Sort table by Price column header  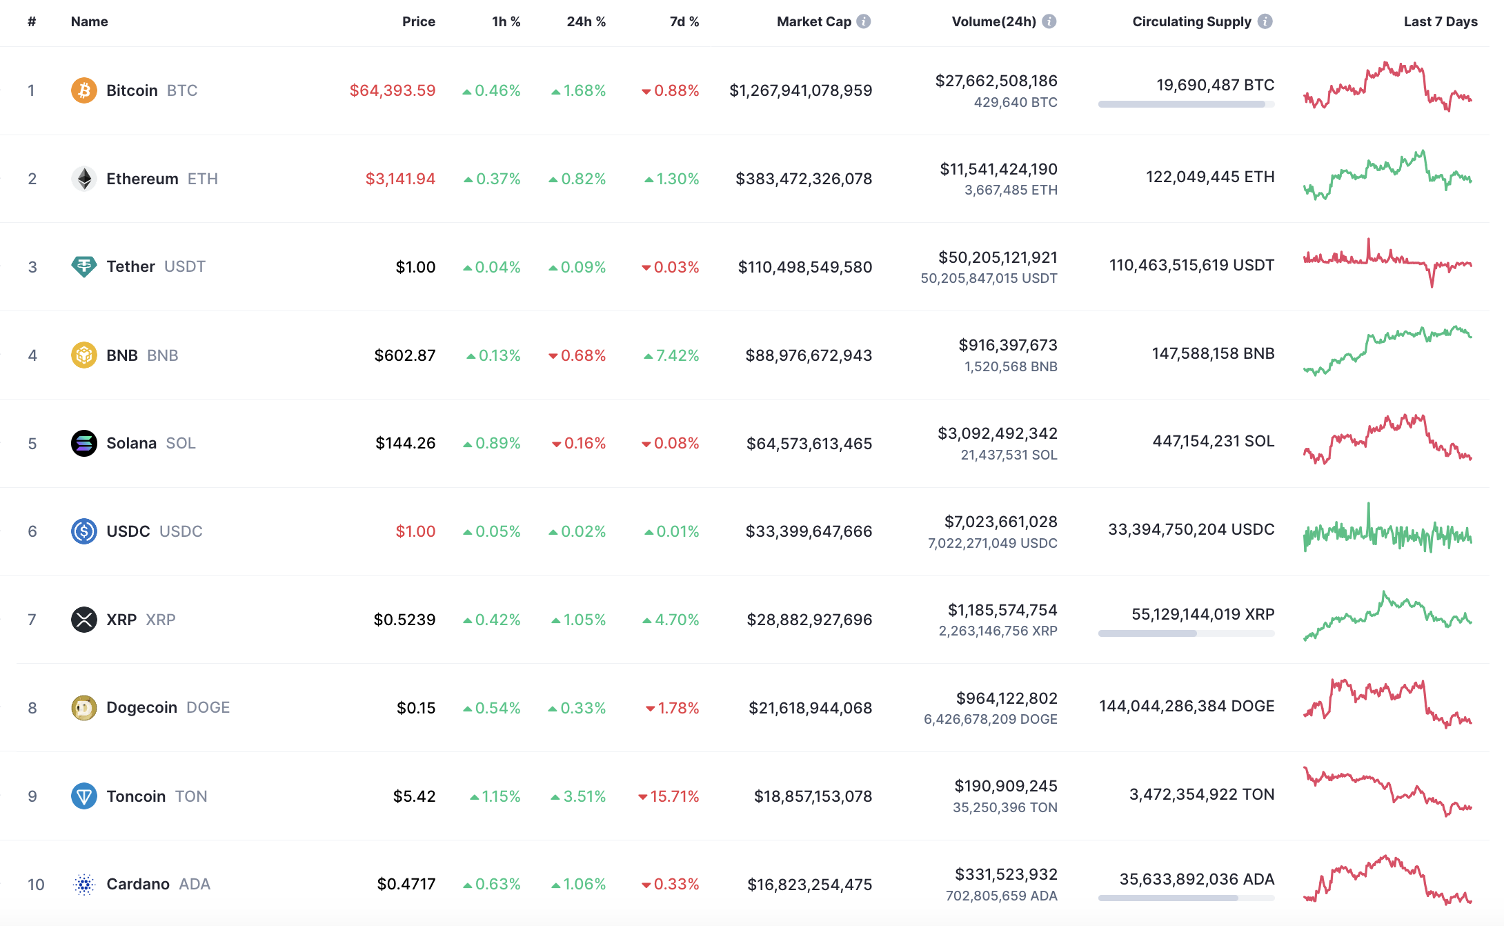point(418,21)
